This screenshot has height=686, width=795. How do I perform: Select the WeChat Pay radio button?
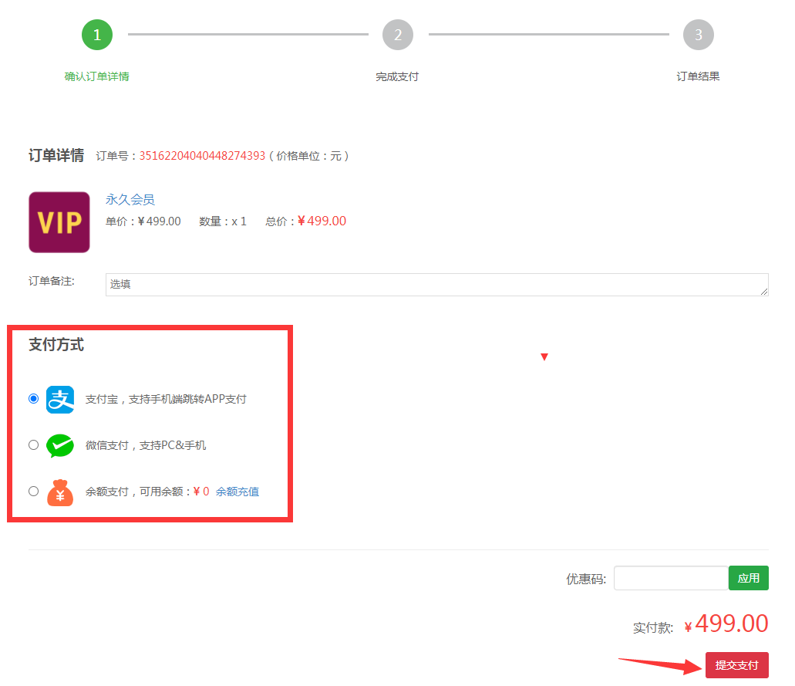(x=33, y=445)
